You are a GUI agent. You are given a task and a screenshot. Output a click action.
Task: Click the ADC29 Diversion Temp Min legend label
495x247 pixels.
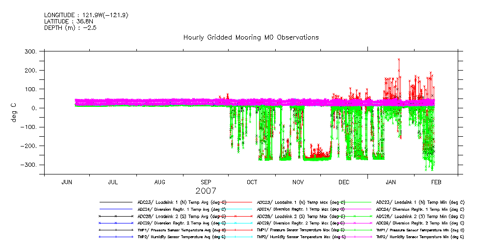[420, 222]
